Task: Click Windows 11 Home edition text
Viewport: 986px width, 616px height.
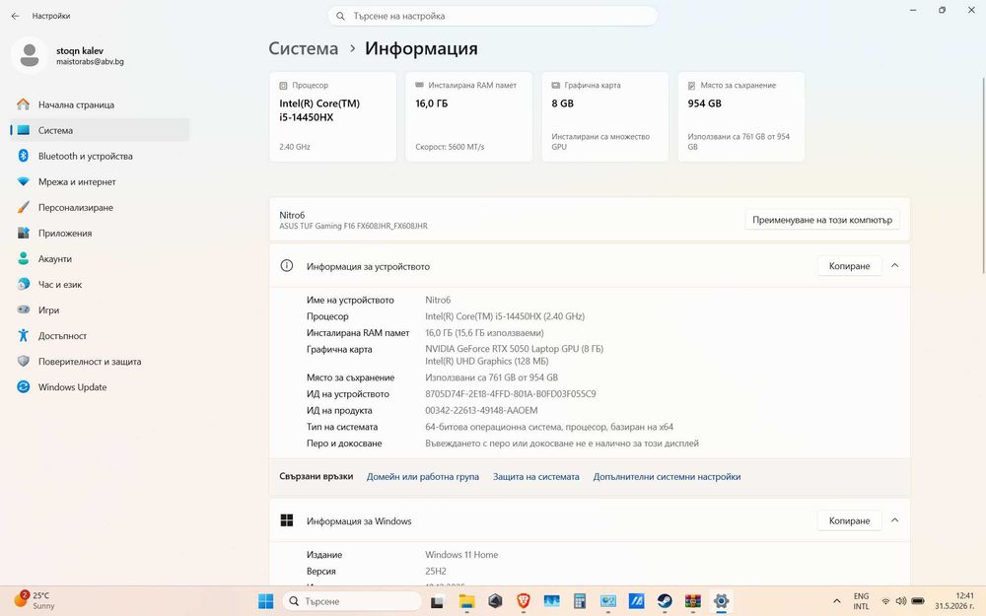Action: click(x=461, y=555)
